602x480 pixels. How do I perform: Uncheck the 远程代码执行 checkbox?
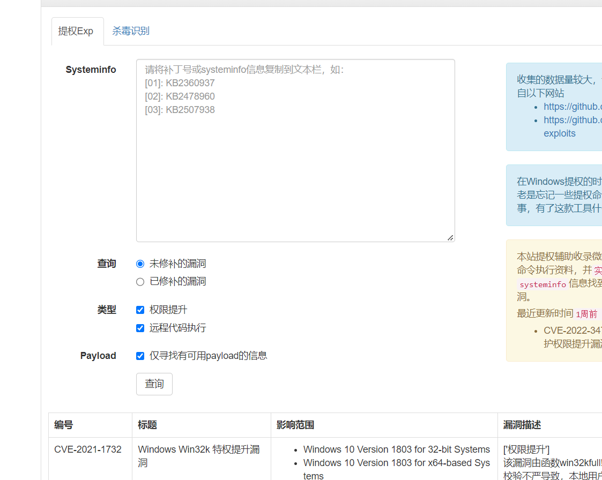pos(140,328)
